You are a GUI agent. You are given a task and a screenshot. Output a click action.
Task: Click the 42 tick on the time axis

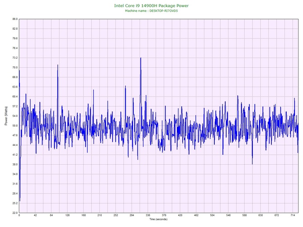click(35, 215)
